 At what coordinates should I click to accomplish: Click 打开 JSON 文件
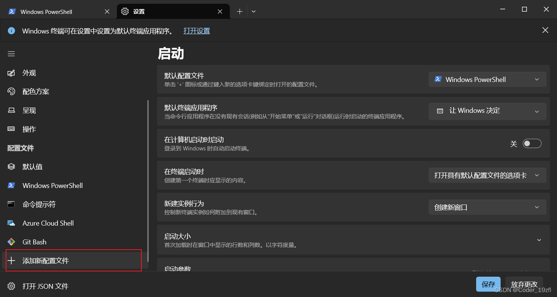75,286
